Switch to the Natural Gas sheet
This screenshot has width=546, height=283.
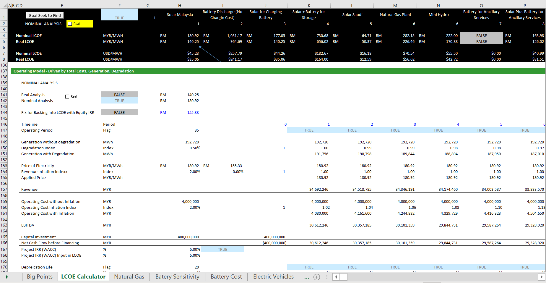click(x=129, y=277)
